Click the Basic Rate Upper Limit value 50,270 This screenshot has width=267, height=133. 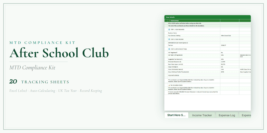coord(229,64)
